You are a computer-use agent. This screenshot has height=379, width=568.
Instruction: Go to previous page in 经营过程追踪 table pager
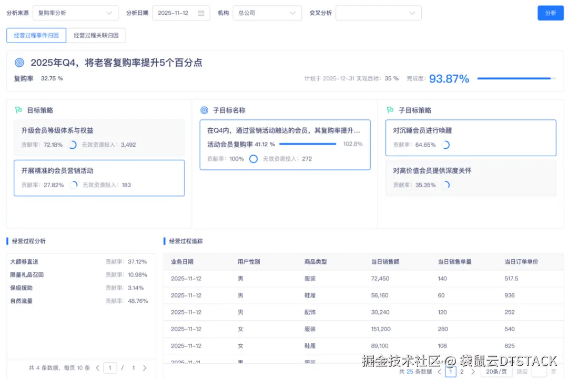[x=439, y=372]
